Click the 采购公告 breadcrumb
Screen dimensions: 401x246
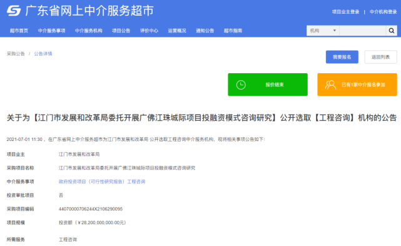tap(16, 54)
